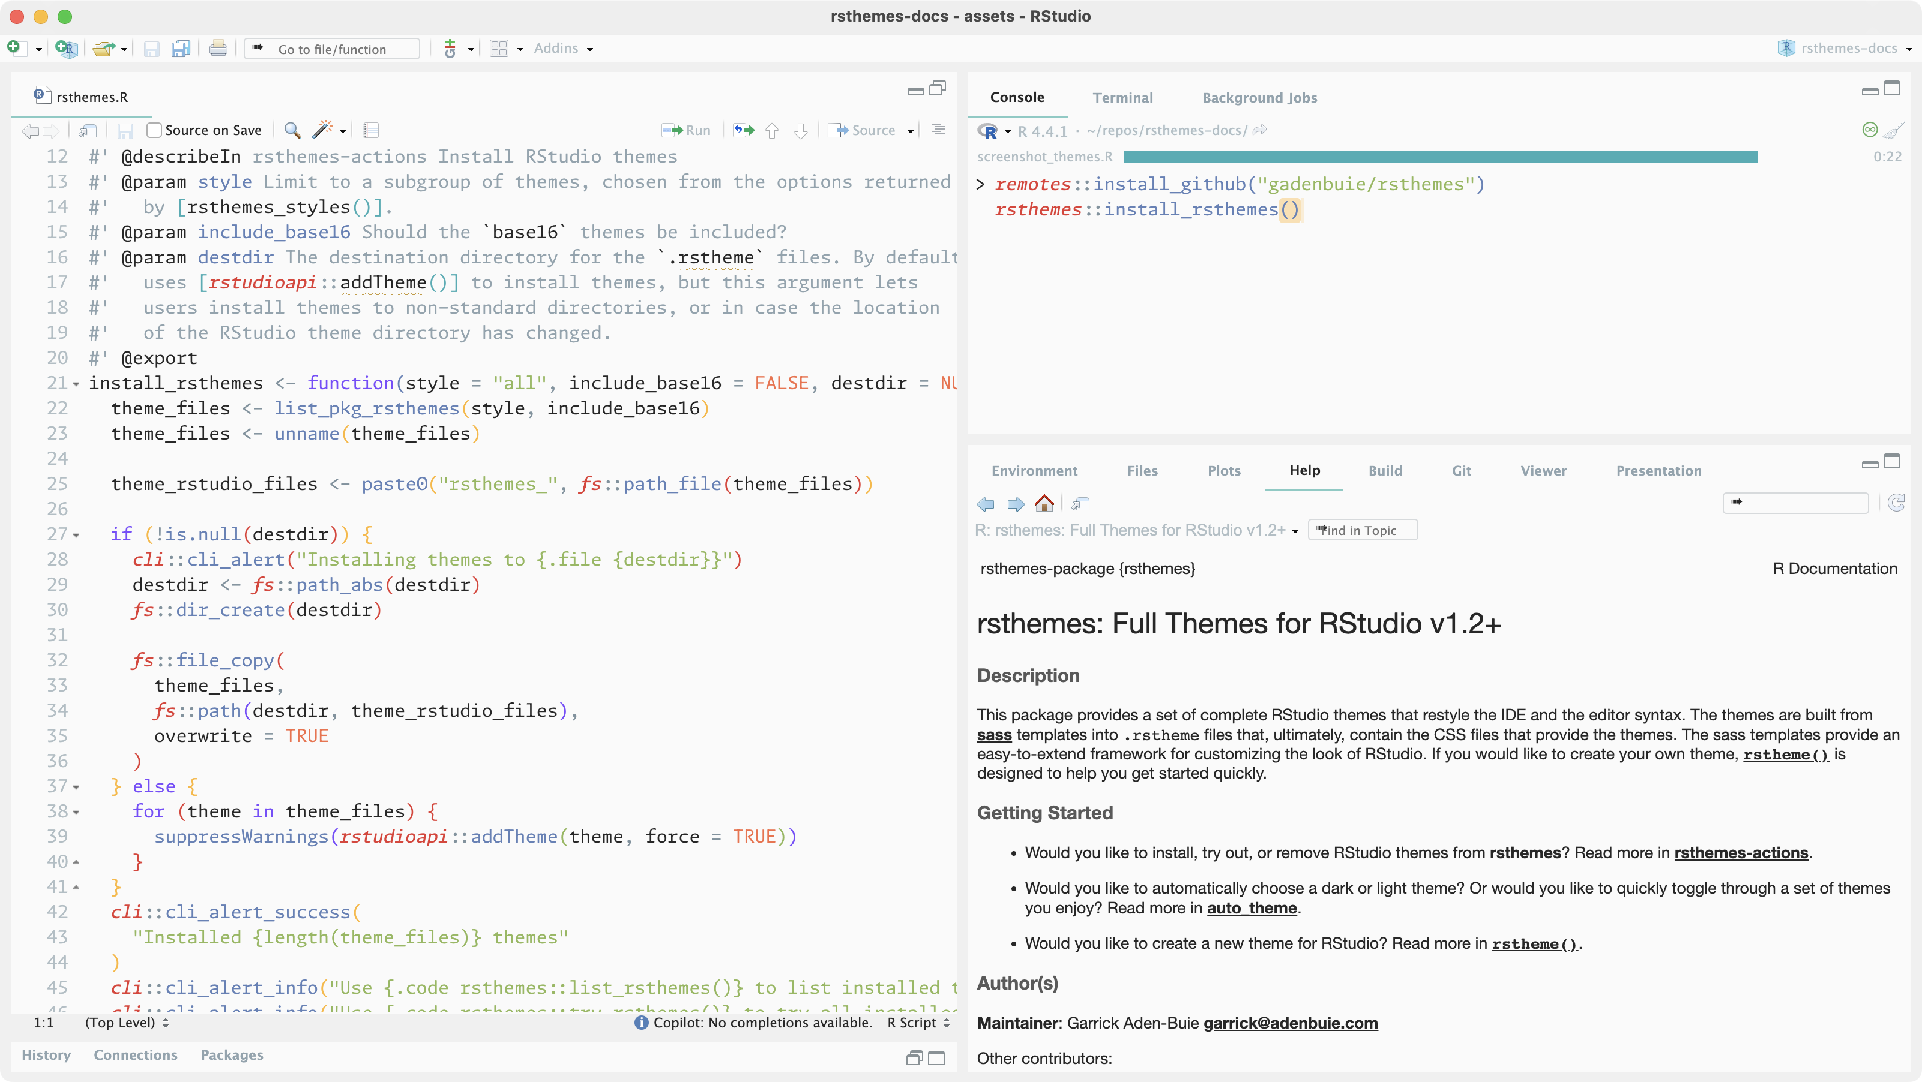Click the Re-run previous code icon
Viewport: 1922px width, 1082px height.
(x=743, y=131)
